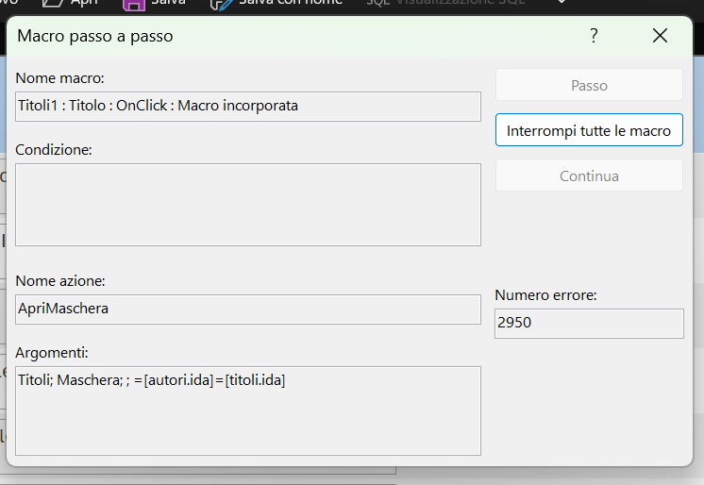Click the Salva floppy disk icon
This screenshot has height=485, width=704.
pyautogui.click(x=134, y=5)
